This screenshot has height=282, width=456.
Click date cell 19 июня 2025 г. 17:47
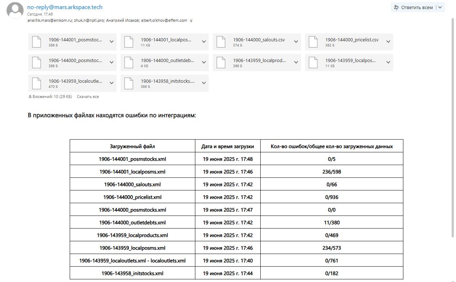click(x=228, y=210)
